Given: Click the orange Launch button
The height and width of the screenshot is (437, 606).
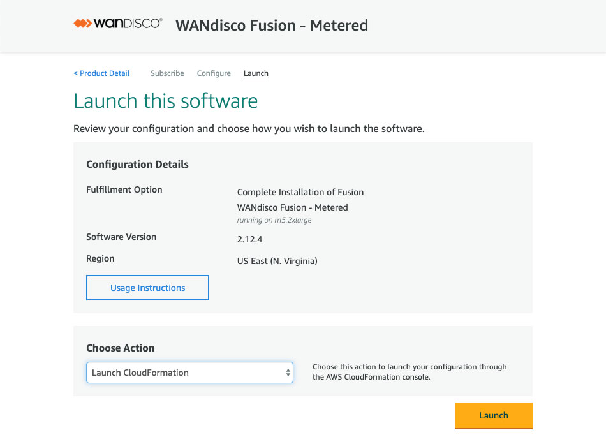Looking at the screenshot, I should pyautogui.click(x=494, y=416).
